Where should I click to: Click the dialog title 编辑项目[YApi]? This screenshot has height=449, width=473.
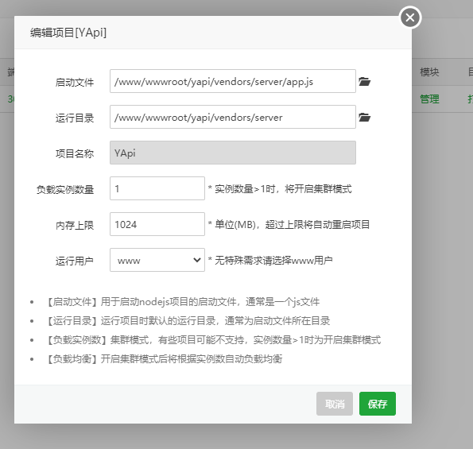pyautogui.click(x=68, y=33)
